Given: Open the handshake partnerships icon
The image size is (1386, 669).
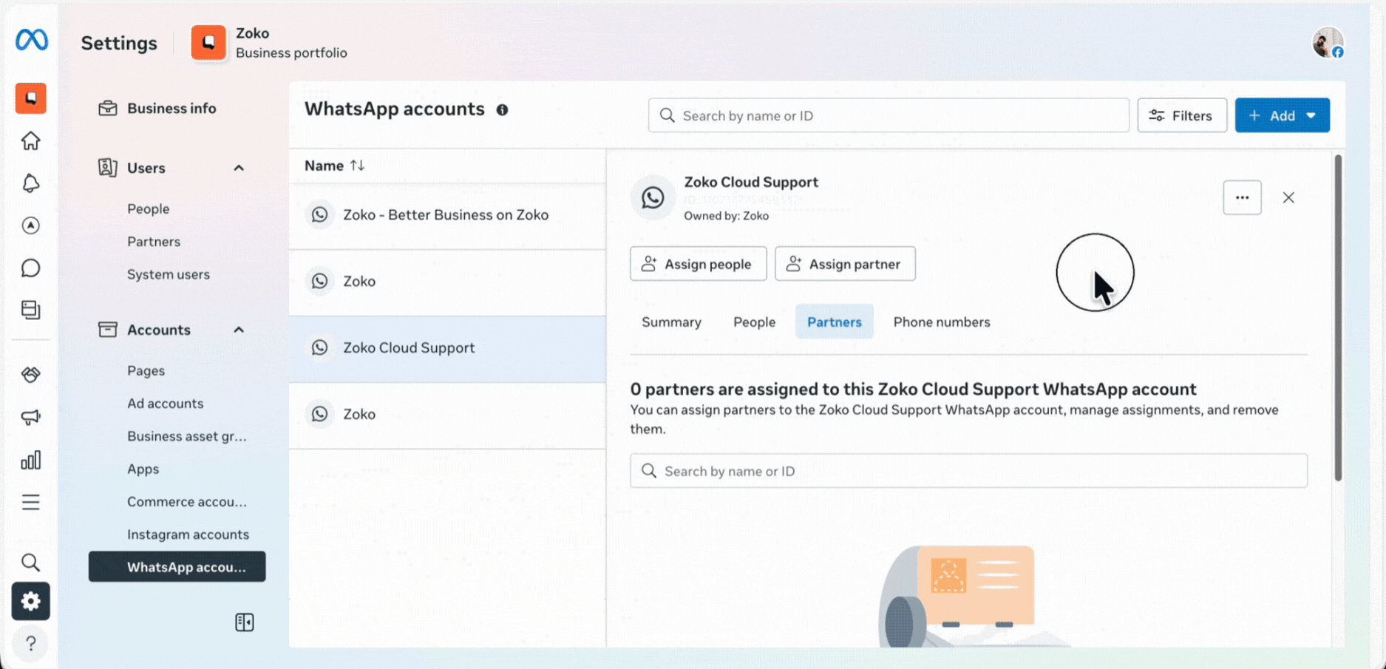Looking at the screenshot, I should click(31, 375).
